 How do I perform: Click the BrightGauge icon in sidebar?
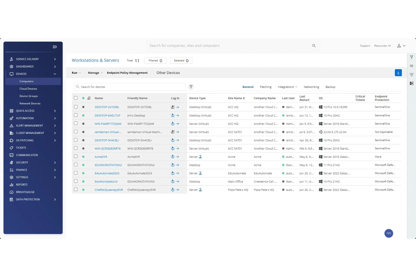tap(12, 192)
